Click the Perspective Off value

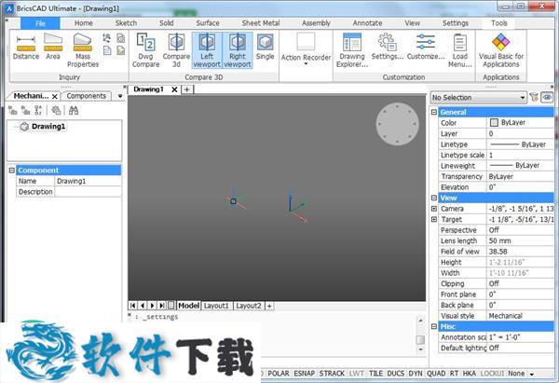coord(521,230)
